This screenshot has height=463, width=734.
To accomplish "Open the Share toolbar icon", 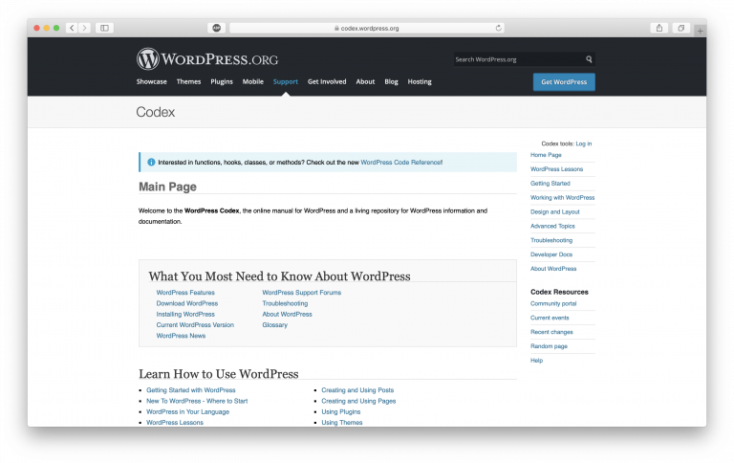I will pyautogui.click(x=659, y=28).
